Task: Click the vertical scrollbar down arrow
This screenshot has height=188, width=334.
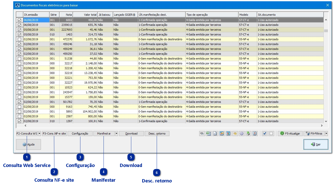Action: (x=326, y=121)
